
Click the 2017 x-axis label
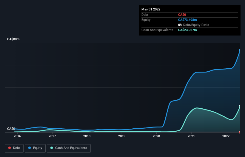click(52, 136)
